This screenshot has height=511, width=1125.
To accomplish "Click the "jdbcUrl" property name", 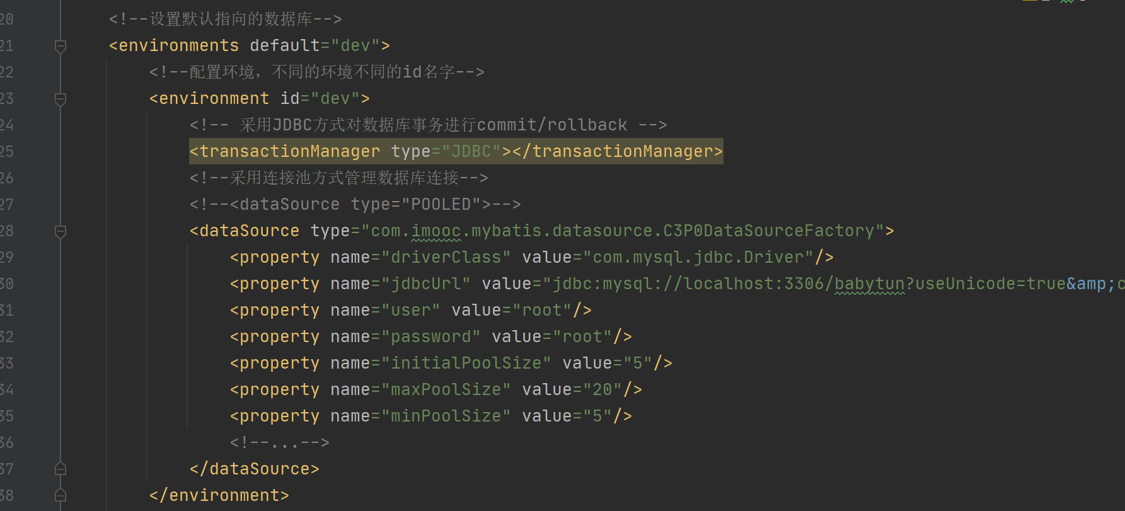I will tap(425, 284).
